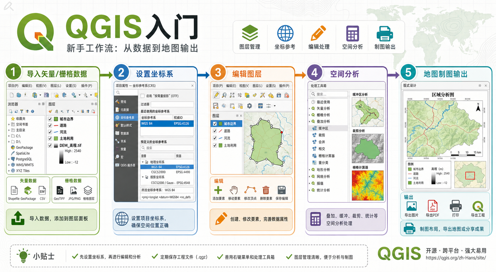Click the 添加要素 green plus icon

(218, 190)
